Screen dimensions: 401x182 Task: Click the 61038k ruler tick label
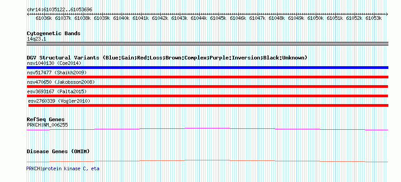click(83, 18)
